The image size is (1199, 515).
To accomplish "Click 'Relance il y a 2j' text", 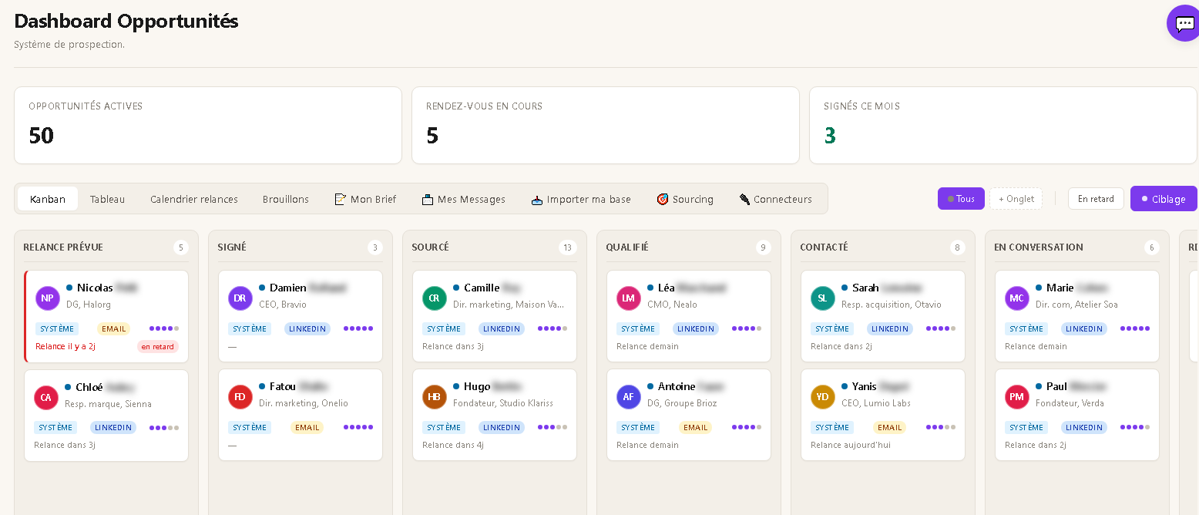I will tap(65, 347).
